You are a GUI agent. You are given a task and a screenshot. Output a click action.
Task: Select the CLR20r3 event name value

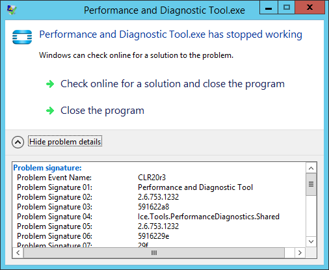pos(151,178)
